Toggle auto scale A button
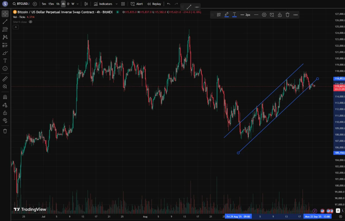Screen dimensions: 345x221 click(x=339, y=211)
